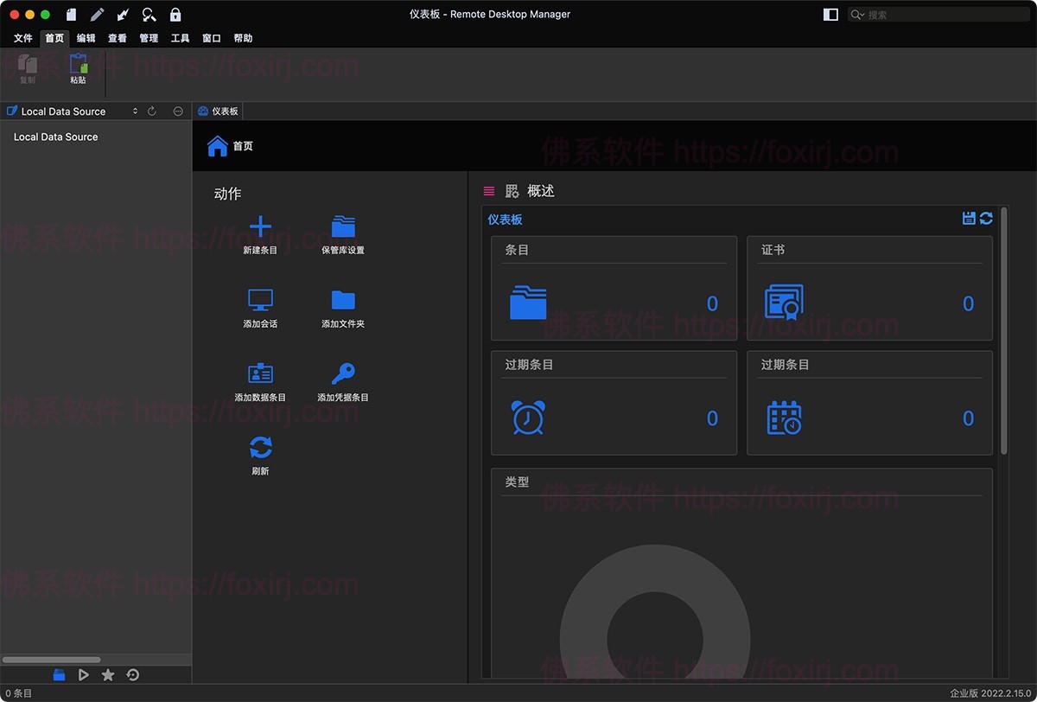This screenshot has width=1037, height=702.
Task: Click the 新建条目 plus icon
Action: click(x=260, y=227)
